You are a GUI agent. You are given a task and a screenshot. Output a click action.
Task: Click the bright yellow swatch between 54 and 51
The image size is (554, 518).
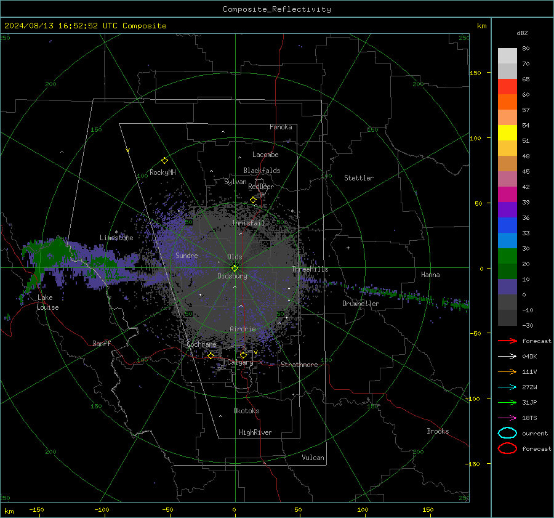(507, 132)
